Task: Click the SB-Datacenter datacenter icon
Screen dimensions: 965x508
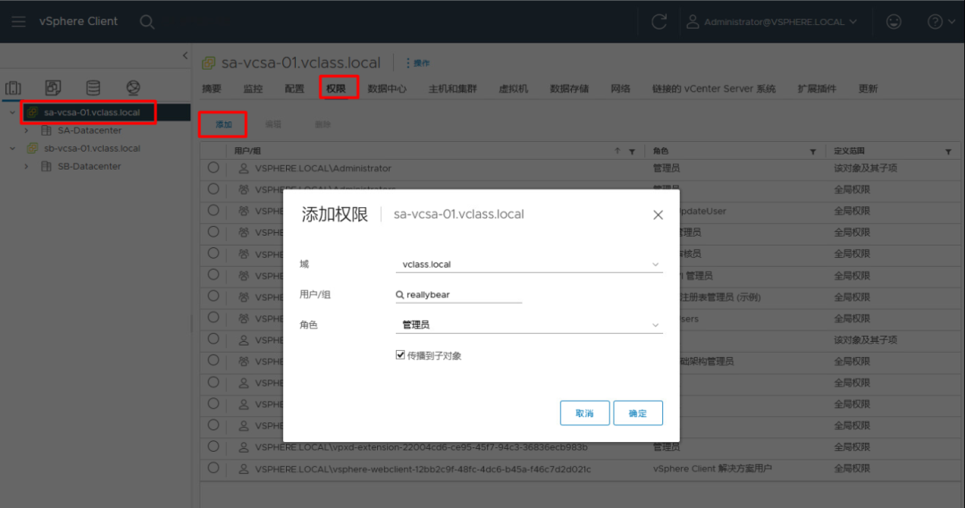Action: (x=46, y=166)
